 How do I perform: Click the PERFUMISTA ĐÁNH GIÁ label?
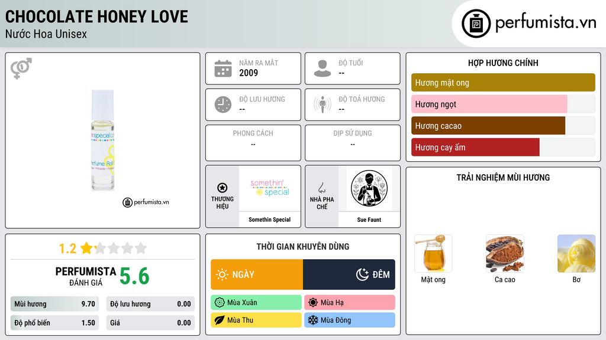pos(86,276)
